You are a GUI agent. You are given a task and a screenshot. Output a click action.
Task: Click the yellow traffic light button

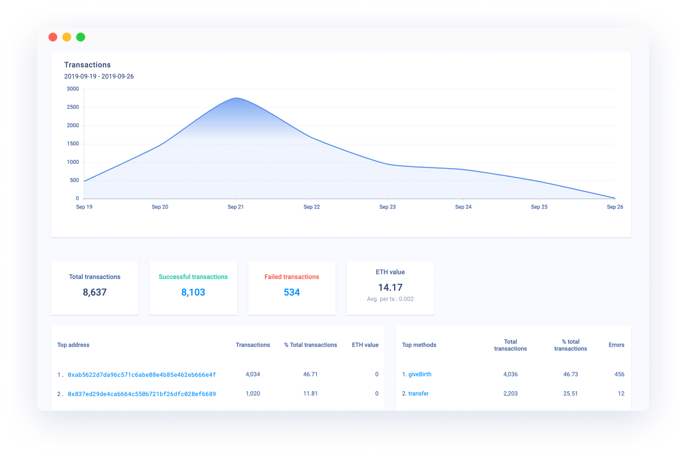[67, 37]
